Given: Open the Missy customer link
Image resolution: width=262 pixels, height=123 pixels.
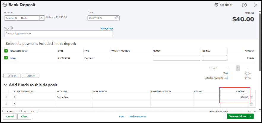Looking at the screenshot, I should coord(13,58).
